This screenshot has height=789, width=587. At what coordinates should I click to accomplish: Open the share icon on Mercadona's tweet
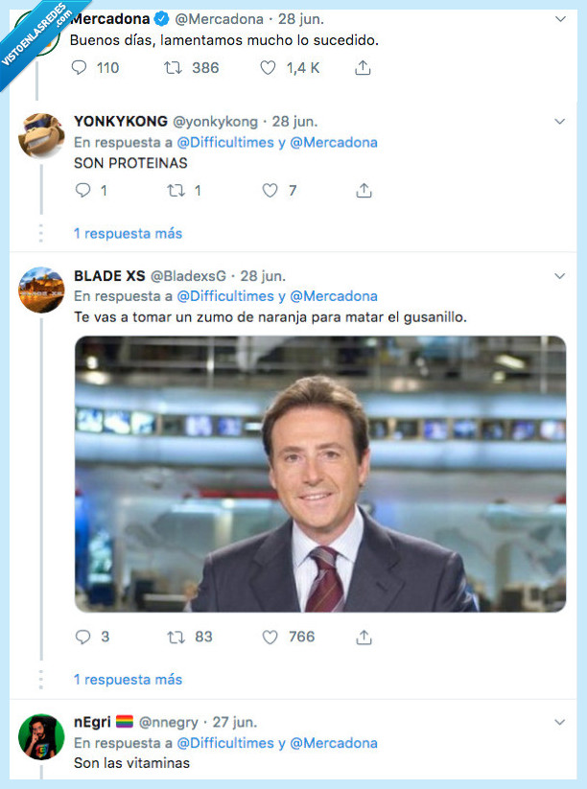[363, 68]
